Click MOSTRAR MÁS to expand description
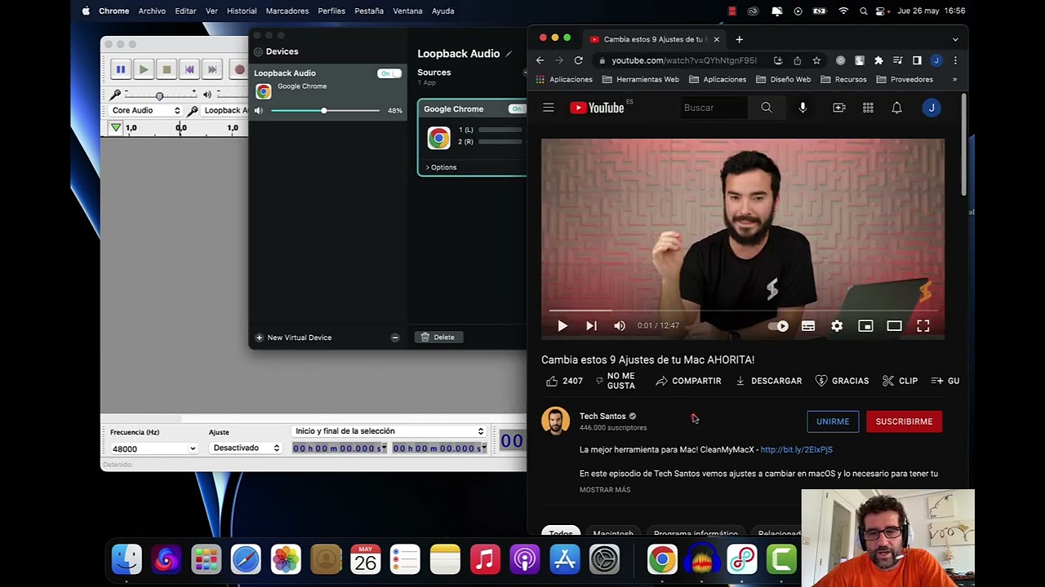 pyautogui.click(x=605, y=490)
